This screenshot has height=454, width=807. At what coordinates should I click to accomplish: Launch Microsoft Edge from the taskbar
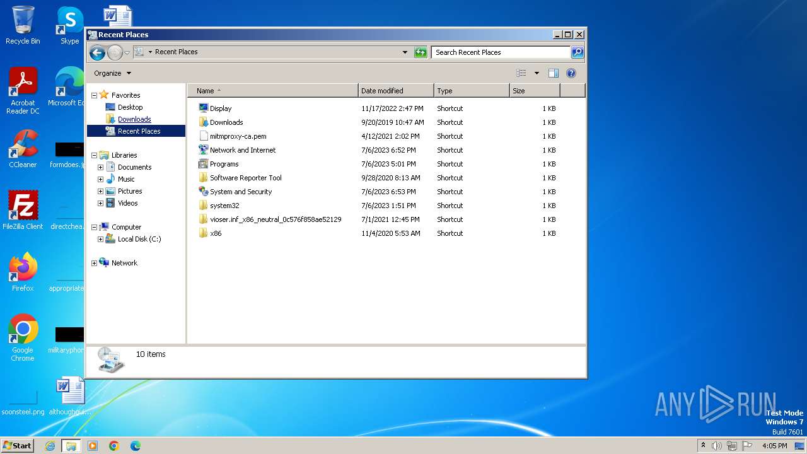tap(136, 446)
